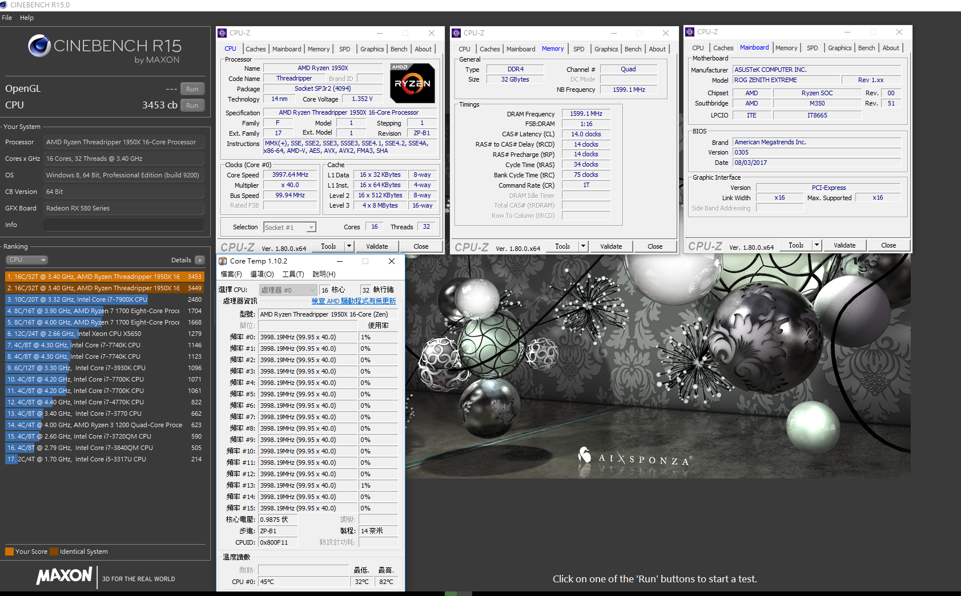The image size is (961, 596).
Task: Select ranking row Intel Core i7-3930K CPU
Action: (x=104, y=368)
